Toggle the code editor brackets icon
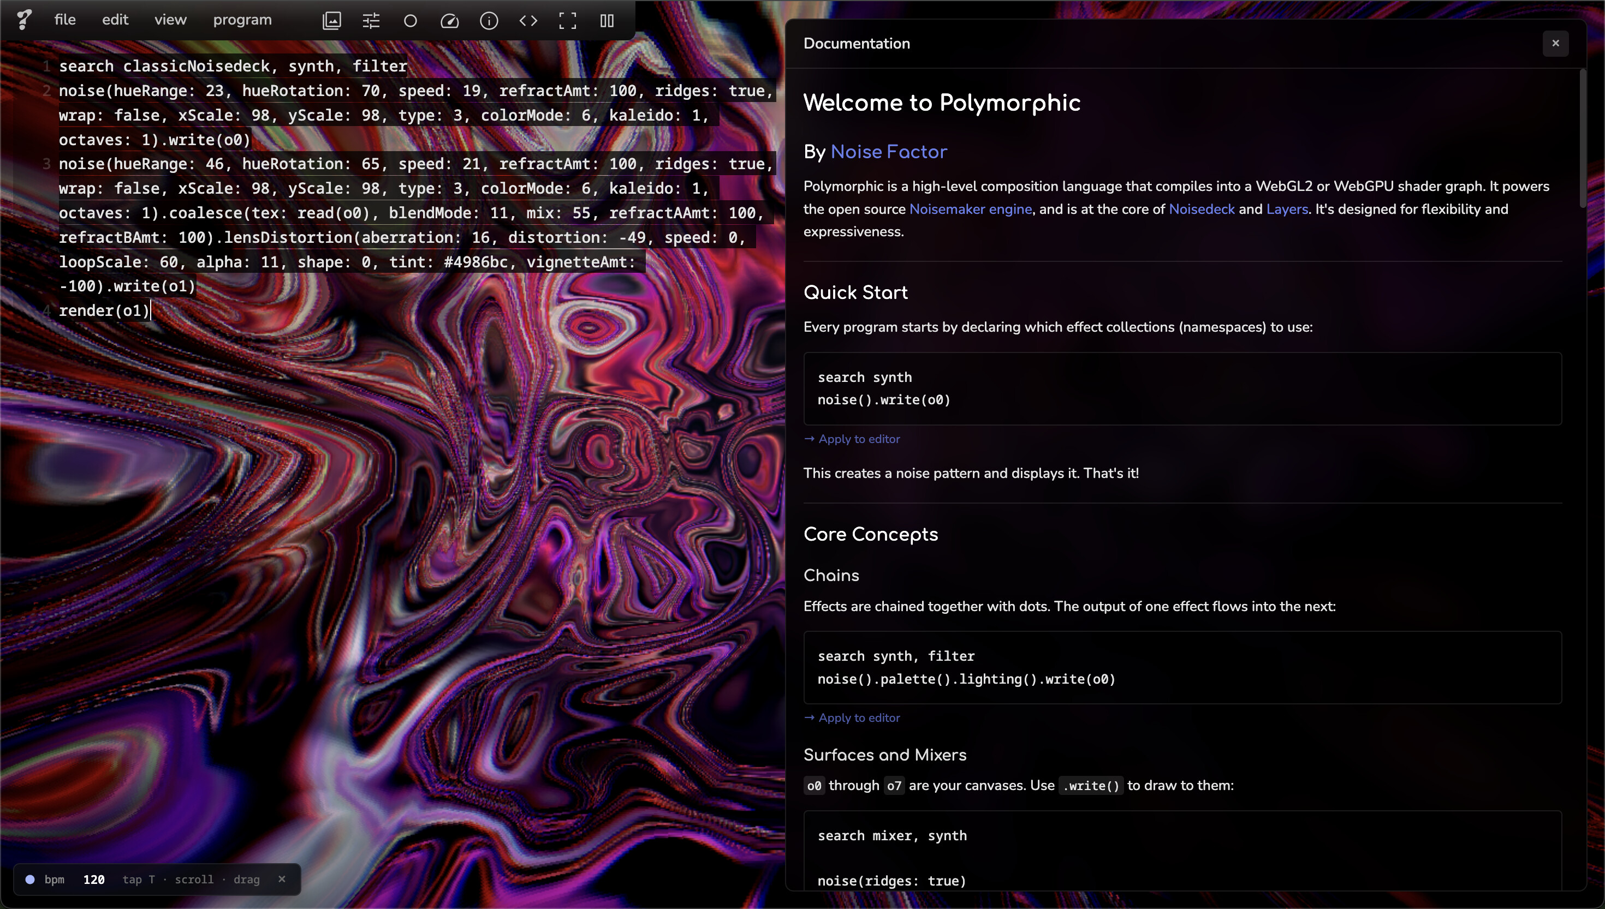The width and height of the screenshot is (1605, 909). coord(528,21)
